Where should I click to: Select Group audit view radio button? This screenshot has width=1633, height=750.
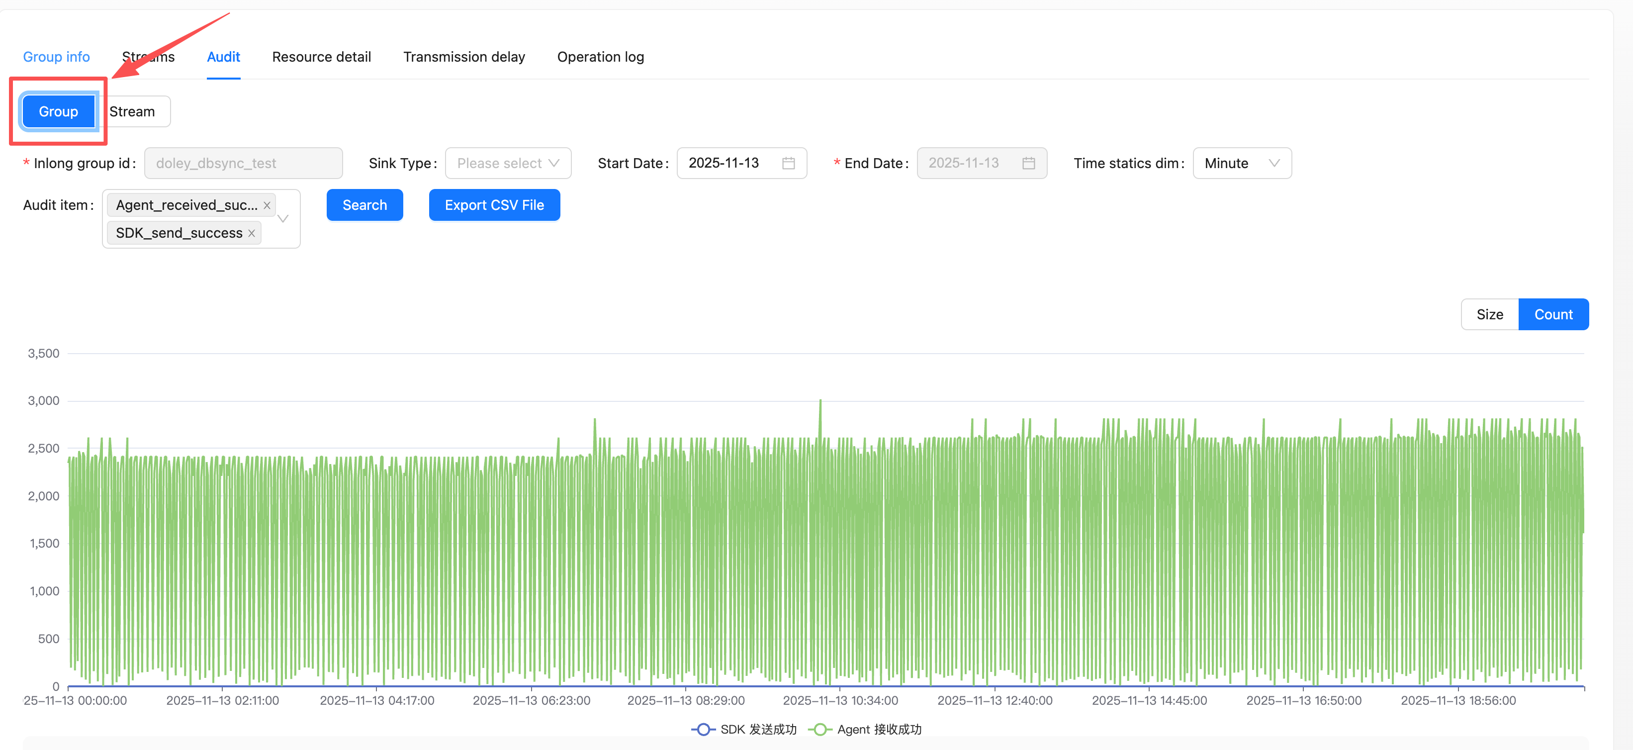(58, 111)
